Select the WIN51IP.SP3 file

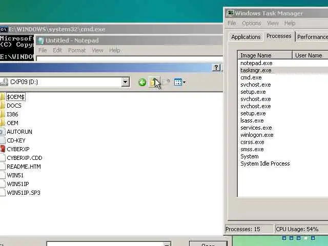pyautogui.click(x=24, y=193)
